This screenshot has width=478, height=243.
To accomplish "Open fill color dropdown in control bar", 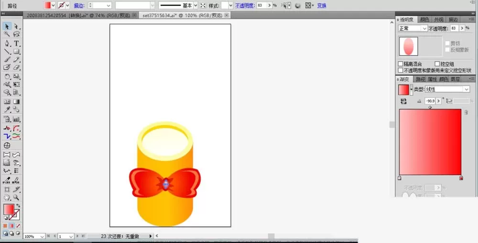I will (54, 5).
